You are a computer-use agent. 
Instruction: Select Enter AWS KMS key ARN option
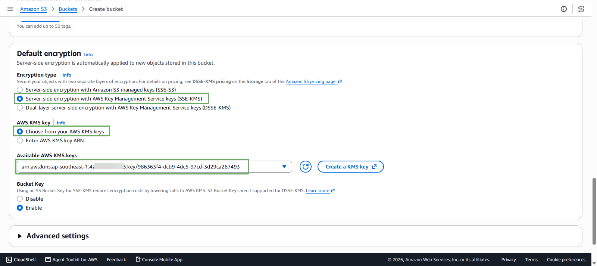tap(20, 140)
